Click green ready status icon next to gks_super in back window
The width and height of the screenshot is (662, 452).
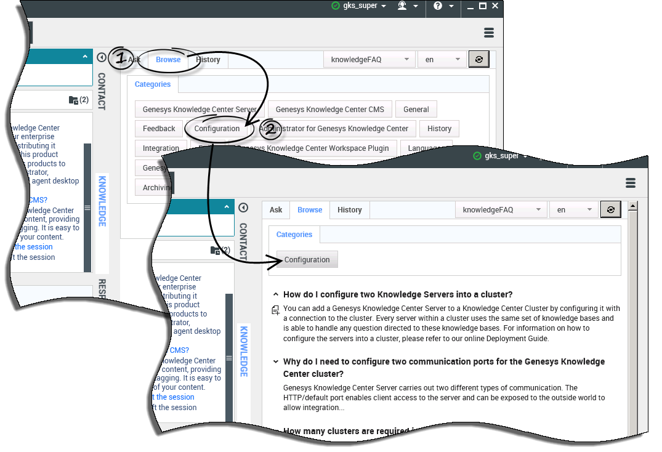pyautogui.click(x=336, y=6)
